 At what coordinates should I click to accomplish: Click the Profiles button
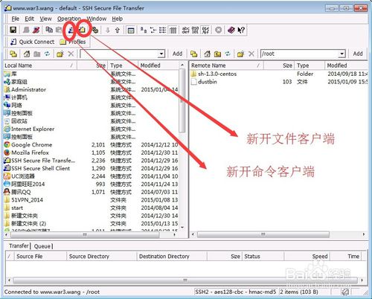point(73,42)
